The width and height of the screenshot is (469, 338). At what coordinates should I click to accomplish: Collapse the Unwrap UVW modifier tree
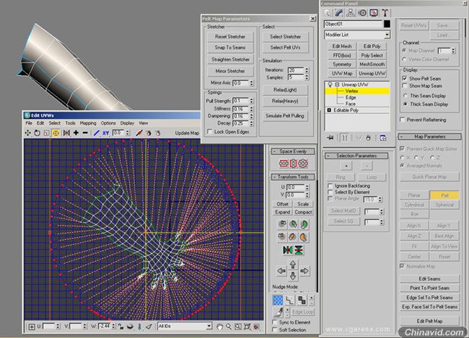[337, 84]
